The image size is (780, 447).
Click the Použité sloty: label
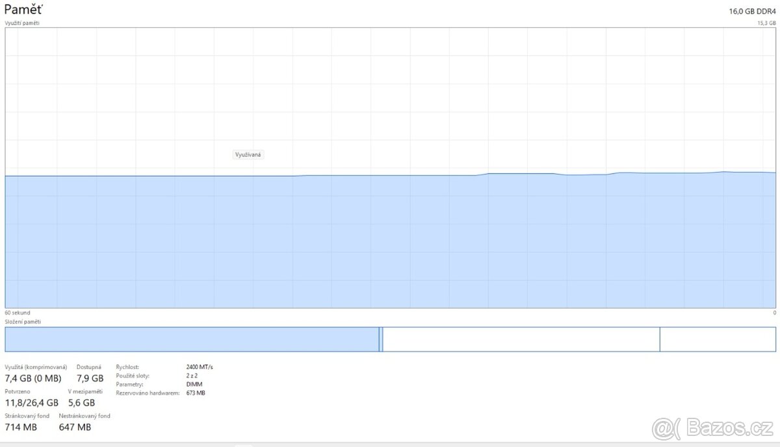click(133, 376)
